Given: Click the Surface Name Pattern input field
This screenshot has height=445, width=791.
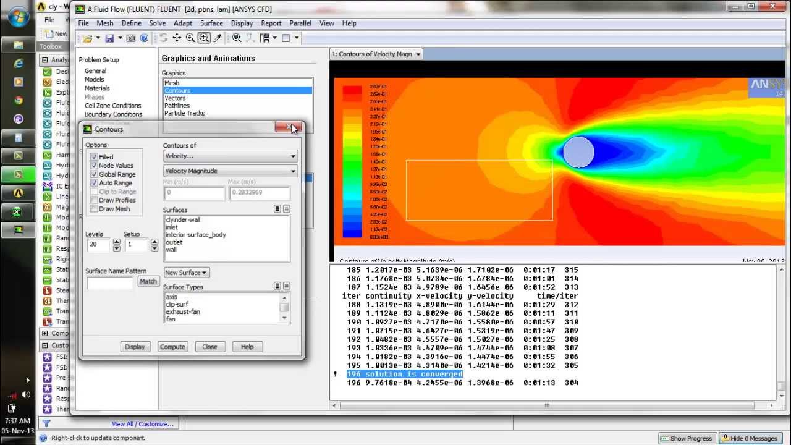Looking at the screenshot, I should 110,282.
